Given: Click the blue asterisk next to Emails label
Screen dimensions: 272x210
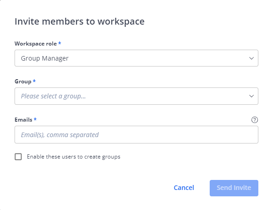Looking at the screenshot, I should 35,119.
